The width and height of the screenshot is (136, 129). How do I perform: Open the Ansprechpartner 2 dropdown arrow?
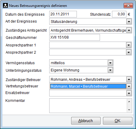click(129, 52)
